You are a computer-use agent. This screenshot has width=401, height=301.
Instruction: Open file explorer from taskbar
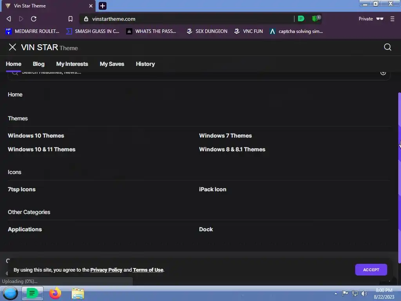pyautogui.click(x=78, y=294)
